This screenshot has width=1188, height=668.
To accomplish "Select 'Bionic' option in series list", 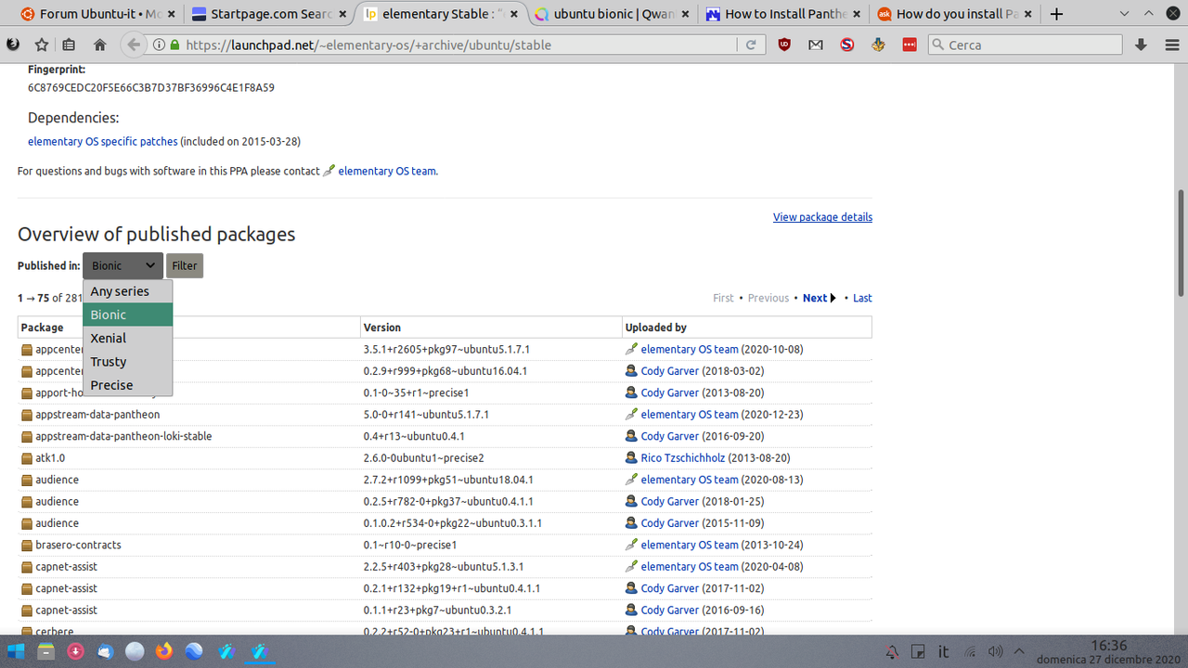I will click(x=127, y=315).
